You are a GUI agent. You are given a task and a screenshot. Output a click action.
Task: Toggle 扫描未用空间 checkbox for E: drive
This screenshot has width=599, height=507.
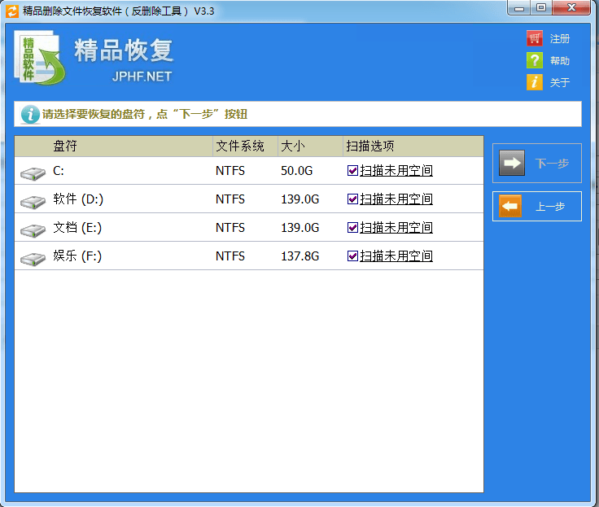[x=352, y=228]
